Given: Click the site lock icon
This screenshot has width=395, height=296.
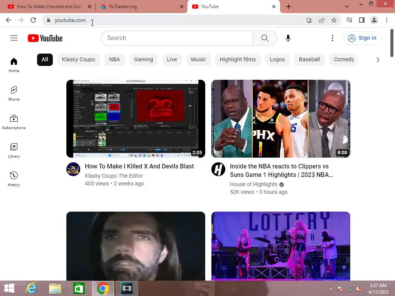Looking at the screenshot, I should coord(49,20).
